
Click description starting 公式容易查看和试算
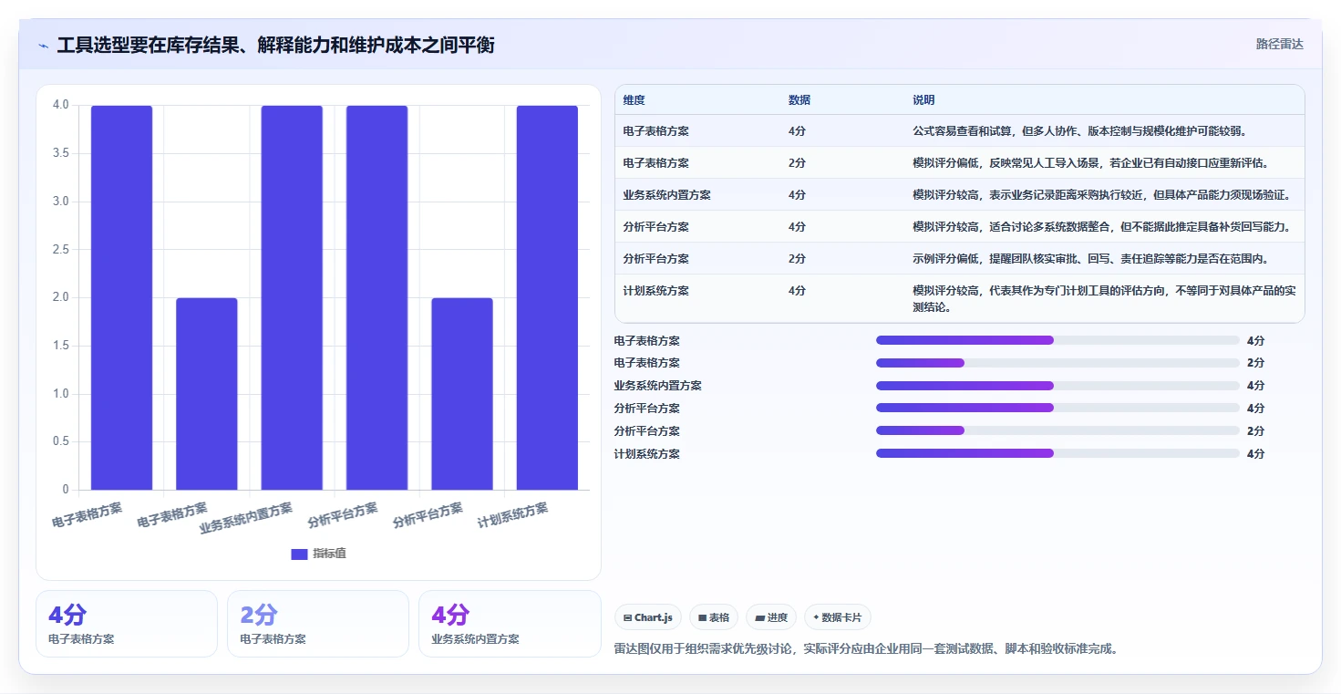point(1079,131)
